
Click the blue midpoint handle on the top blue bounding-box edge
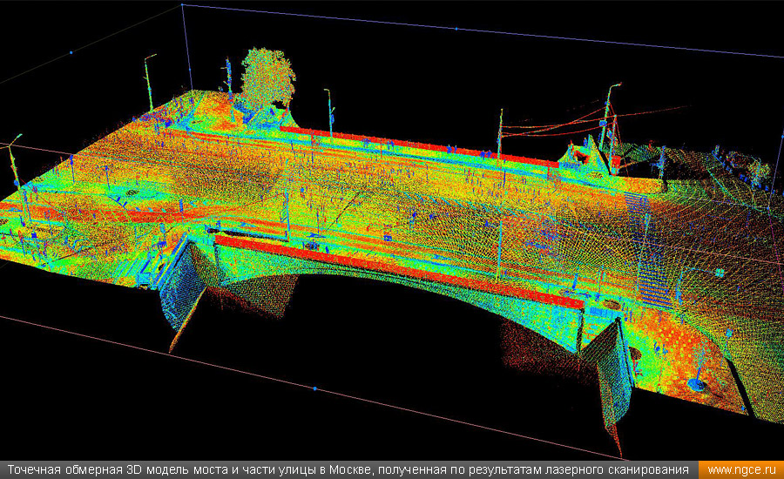pyautogui.click(x=456, y=29)
